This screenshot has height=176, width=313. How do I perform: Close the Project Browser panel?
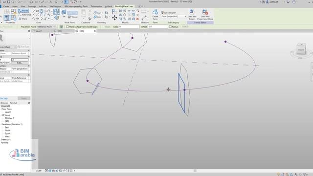point(29,103)
